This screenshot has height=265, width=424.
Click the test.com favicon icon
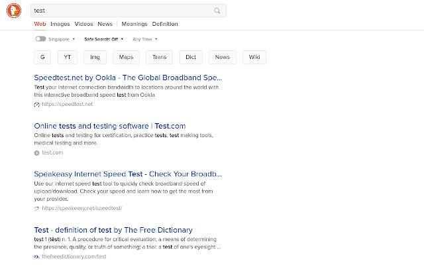pyautogui.click(x=37, y=153)
